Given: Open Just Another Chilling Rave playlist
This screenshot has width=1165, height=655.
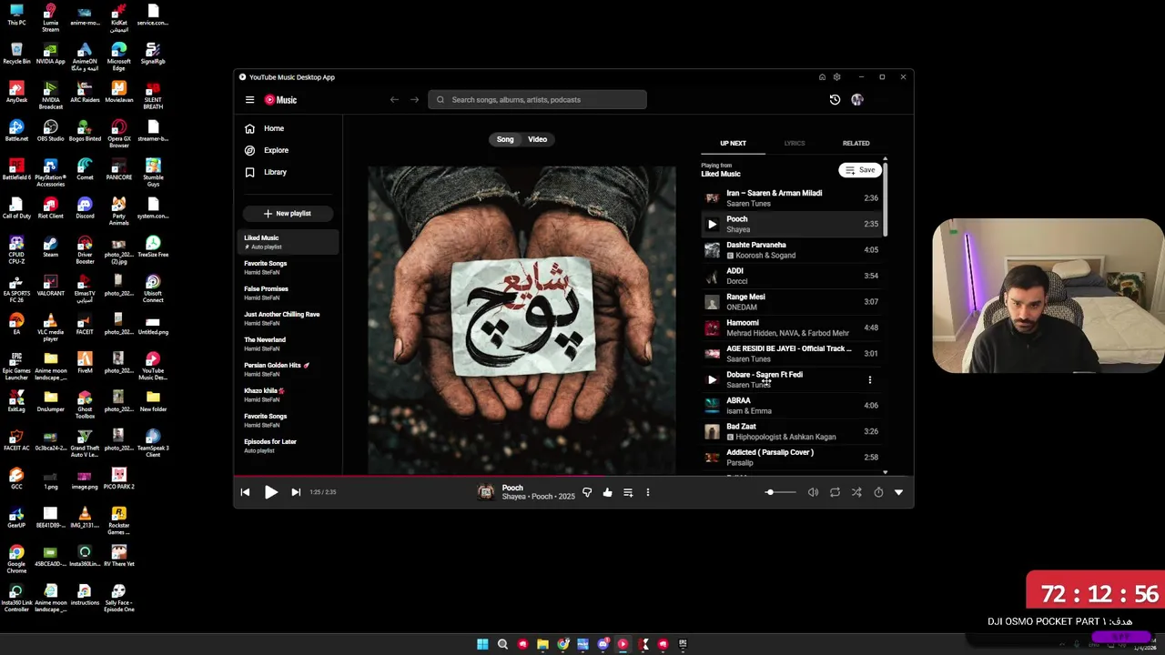Looking at the screenshot, I should 288,318.
